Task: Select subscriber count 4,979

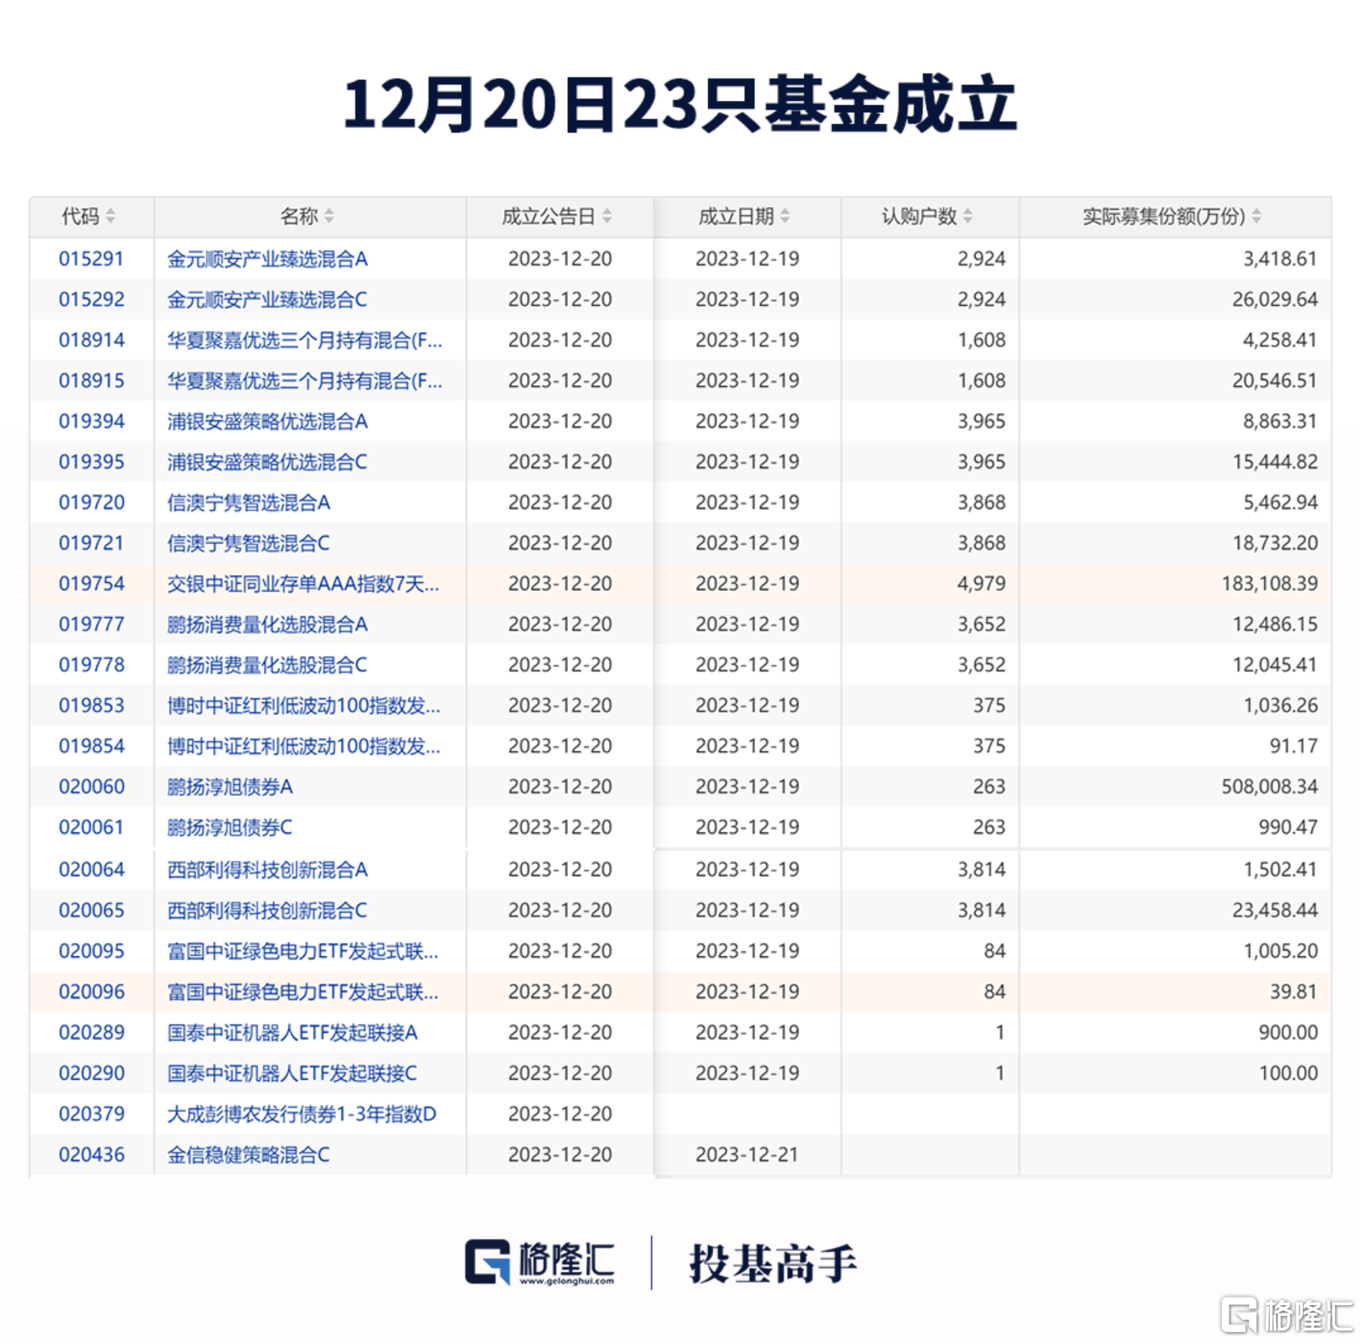Action: 981,583
